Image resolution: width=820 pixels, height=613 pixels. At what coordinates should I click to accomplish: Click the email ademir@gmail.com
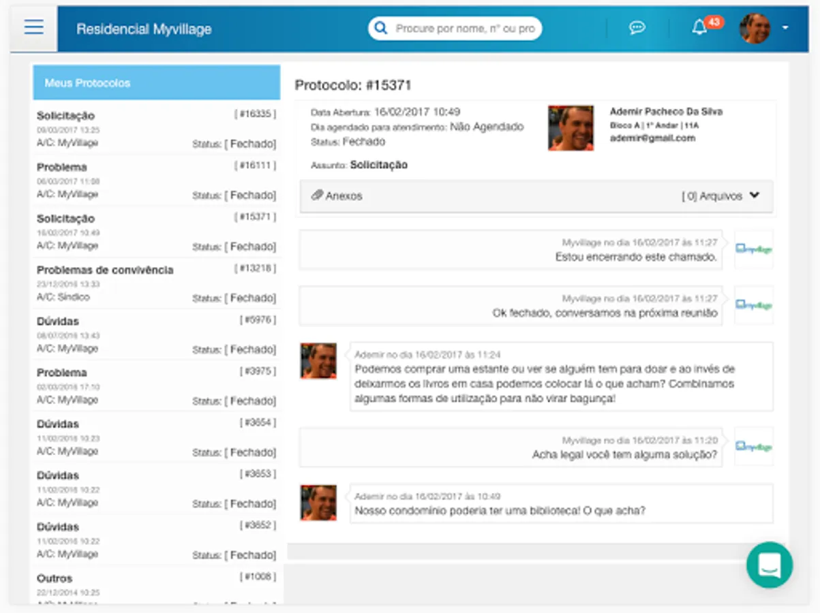(x=652, y=138)
